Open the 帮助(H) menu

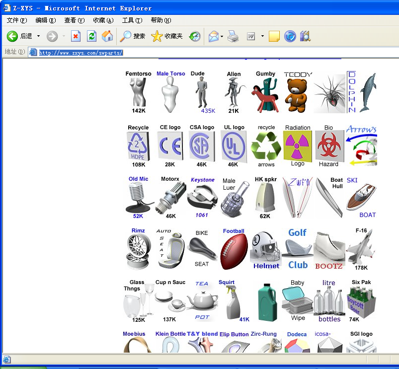click(161, 20)
